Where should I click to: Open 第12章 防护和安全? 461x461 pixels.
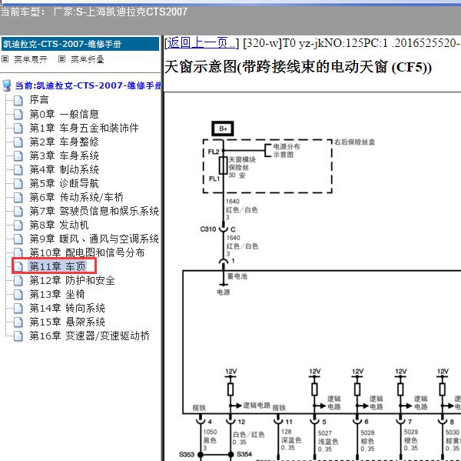tap(72, 280)
